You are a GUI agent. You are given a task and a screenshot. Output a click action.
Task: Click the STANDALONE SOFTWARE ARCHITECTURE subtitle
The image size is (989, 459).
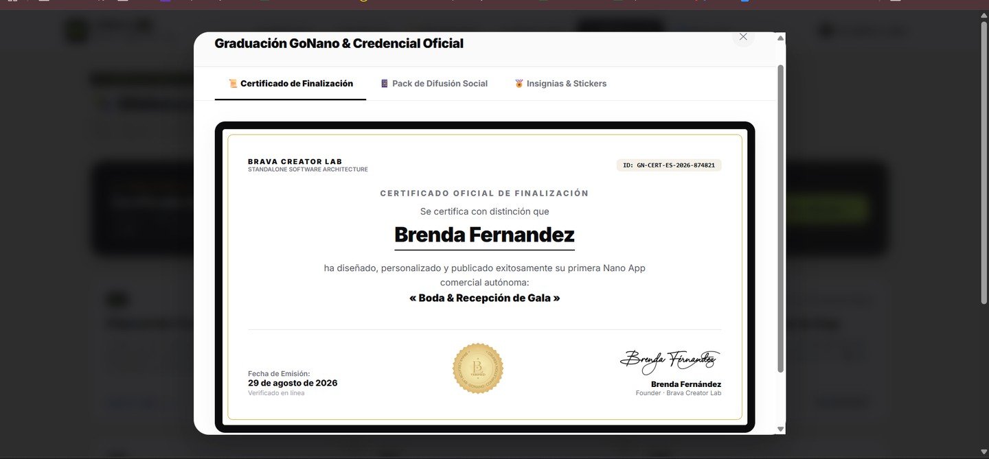click(x=308, y=169)
